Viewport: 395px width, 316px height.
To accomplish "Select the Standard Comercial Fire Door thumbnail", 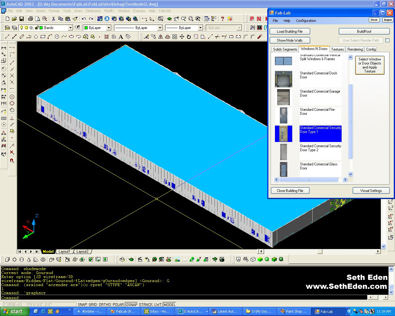I will (283, 115).
